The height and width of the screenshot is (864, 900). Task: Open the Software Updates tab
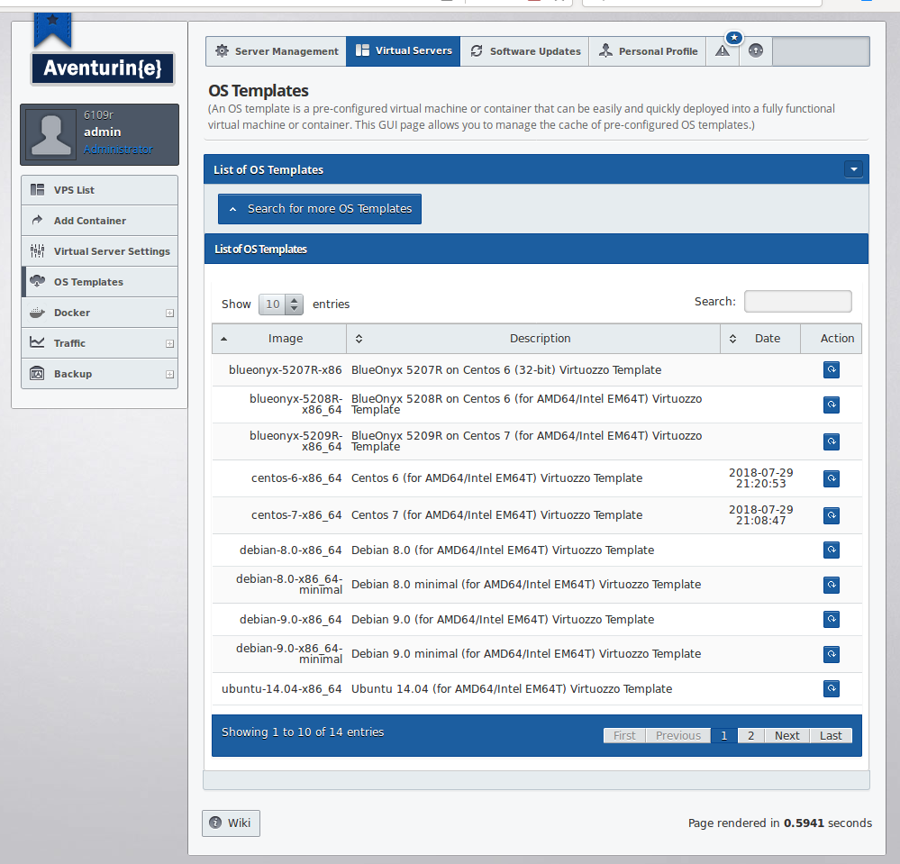coord(524,51)
